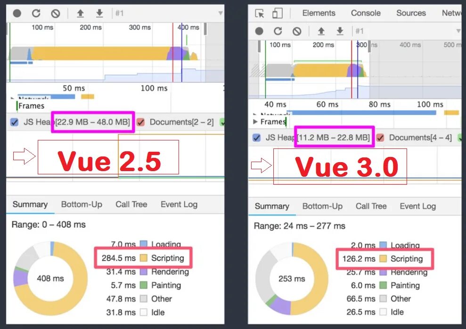466x329 pixels.
Task: Select the Summary tab in the Vue 3.0 panel
Action: pos(272,206)
